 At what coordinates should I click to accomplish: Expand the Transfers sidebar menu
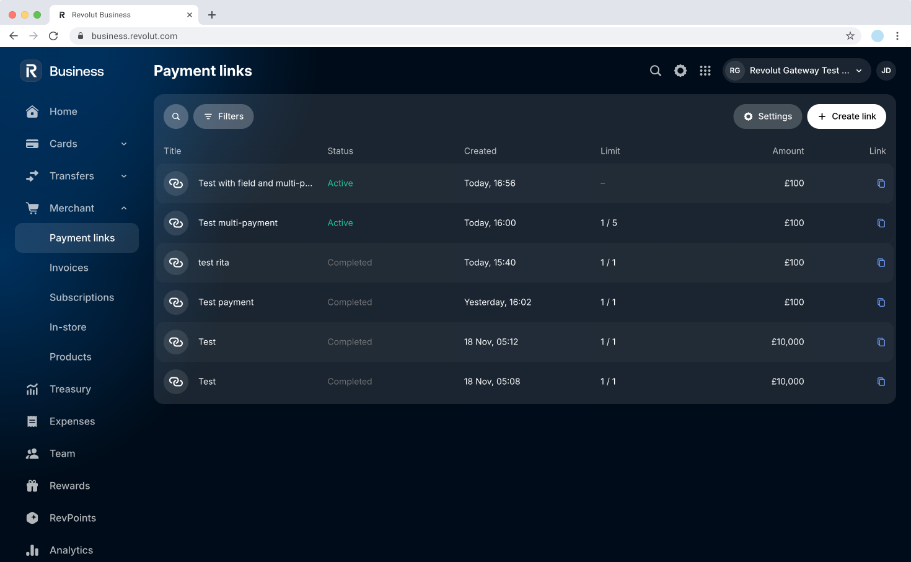(x=123, y=175)
